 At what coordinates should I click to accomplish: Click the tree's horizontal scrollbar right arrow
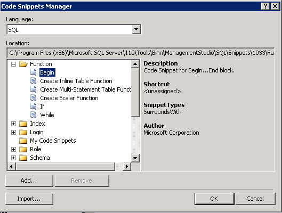click(127, 167)
